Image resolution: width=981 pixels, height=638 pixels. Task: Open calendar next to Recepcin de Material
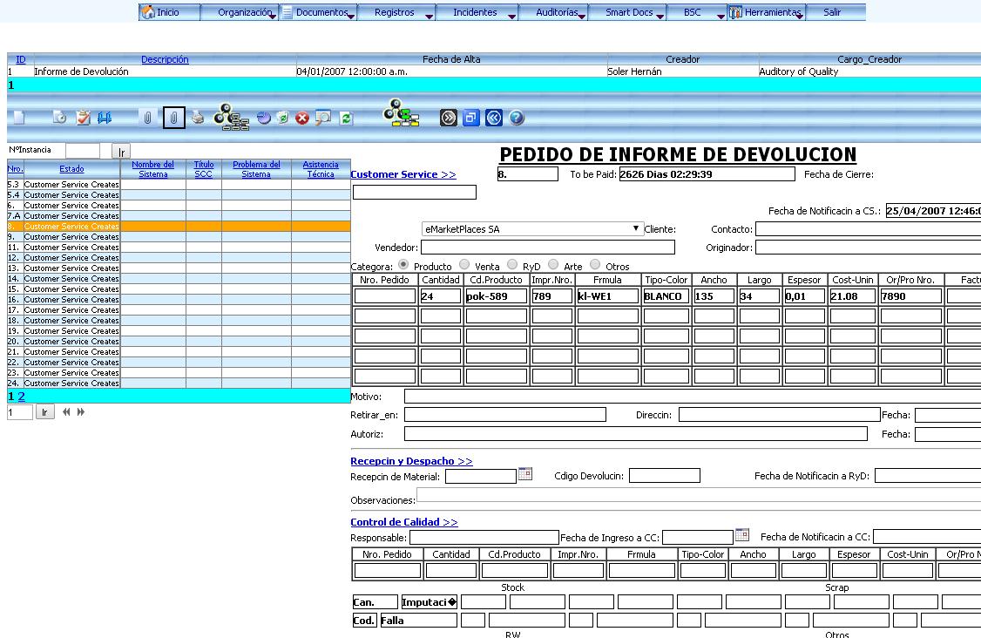[x=525, y=474]
